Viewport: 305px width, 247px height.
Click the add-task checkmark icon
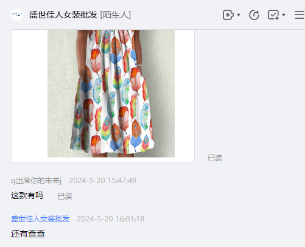click(273, 15)
